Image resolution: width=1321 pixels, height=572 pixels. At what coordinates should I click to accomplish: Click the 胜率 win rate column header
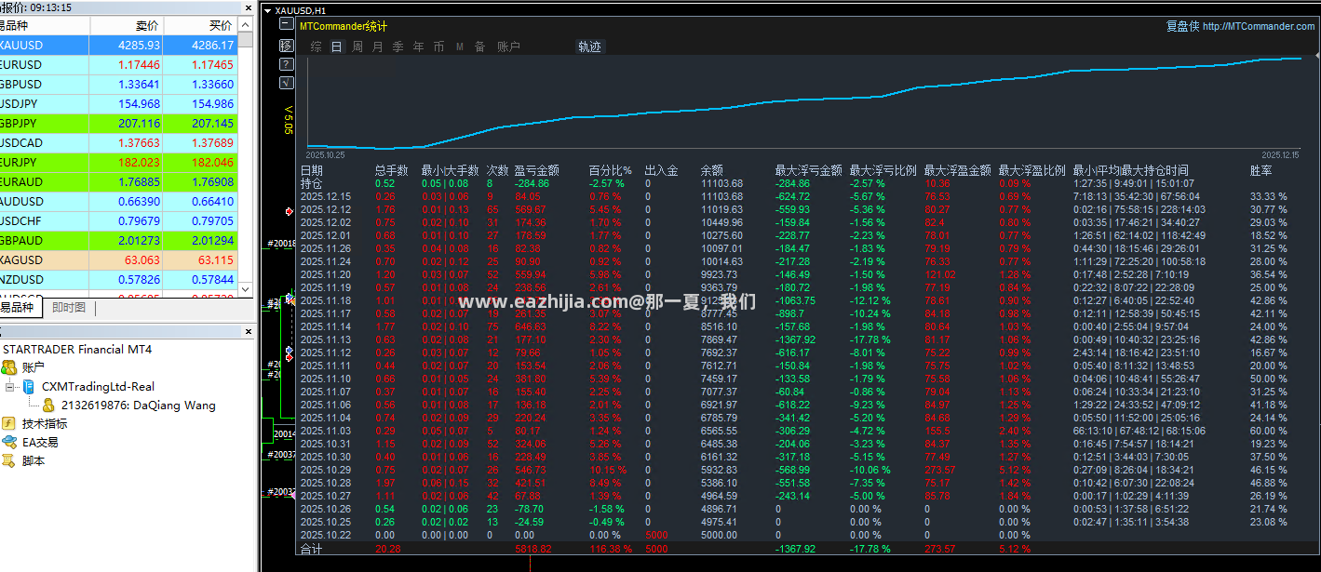(x=1260, y=170)
